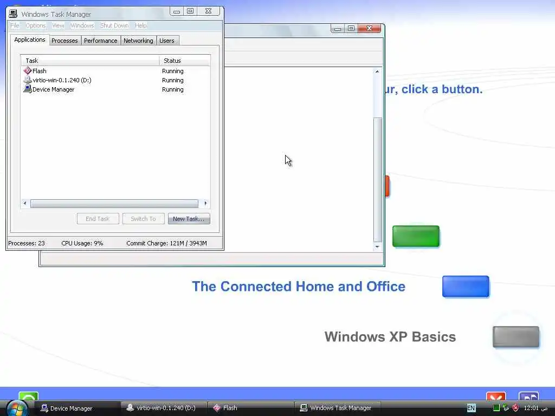Click Processes: 23 in status bar
This screenshot has height=416, width=555.
(27, 243)
